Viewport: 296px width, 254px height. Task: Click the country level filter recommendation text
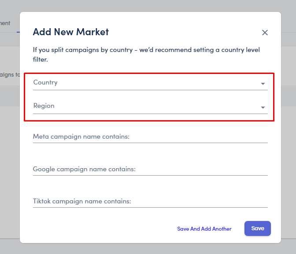pos(146,55)
